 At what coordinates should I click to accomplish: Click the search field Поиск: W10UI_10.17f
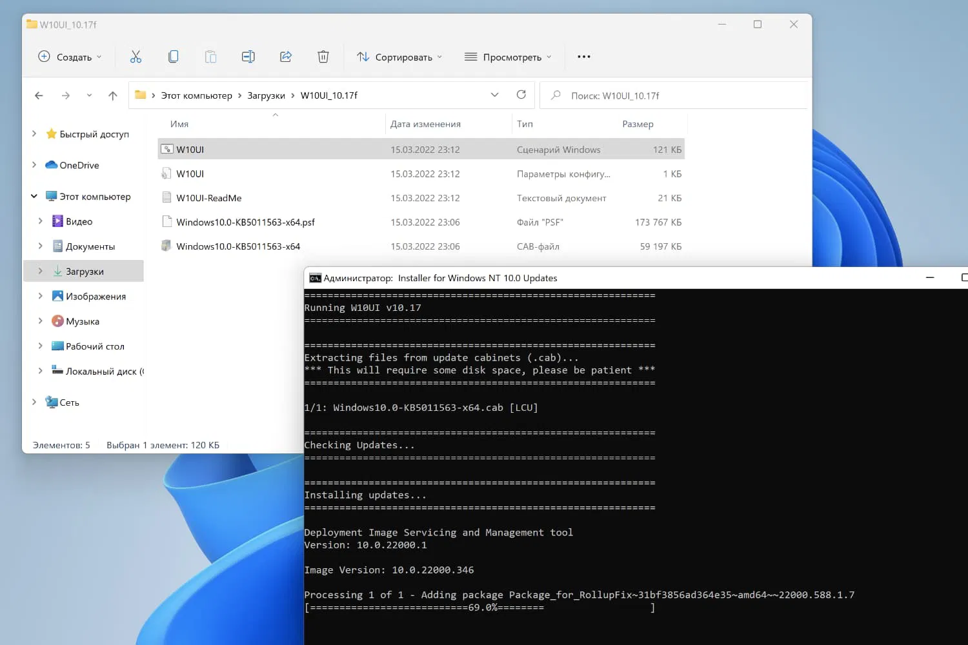click(x=674, y=95)
